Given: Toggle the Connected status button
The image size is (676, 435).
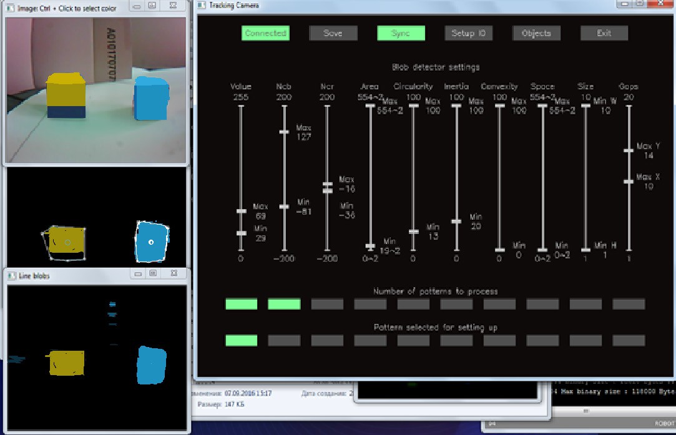Looking at the screenshot, I should tap(265, 33).
